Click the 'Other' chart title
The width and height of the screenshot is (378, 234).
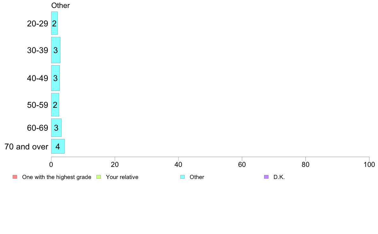60,5
